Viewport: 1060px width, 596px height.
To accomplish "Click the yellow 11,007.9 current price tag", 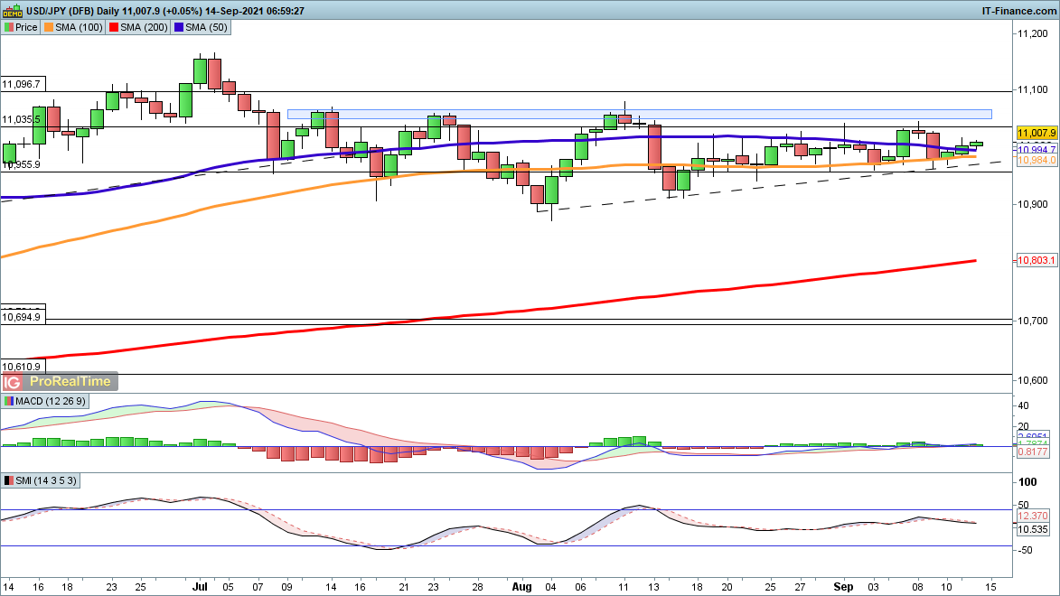I will [1036, 132].
